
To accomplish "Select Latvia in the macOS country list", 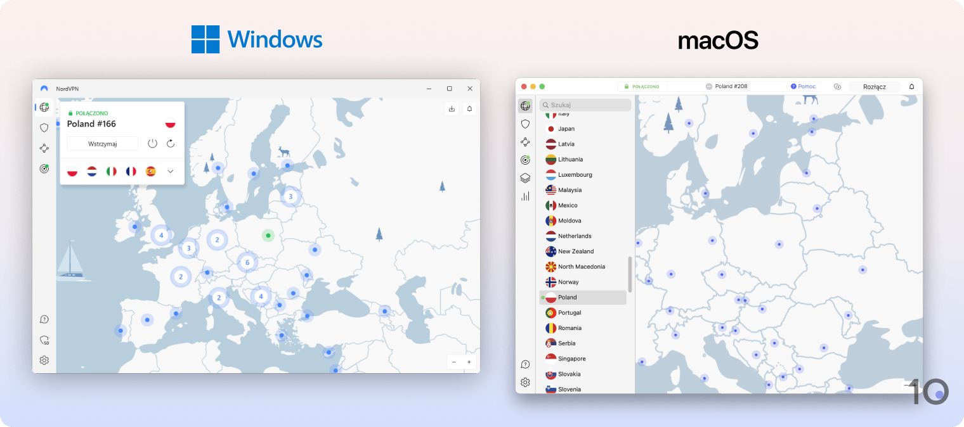I will 583,144.
